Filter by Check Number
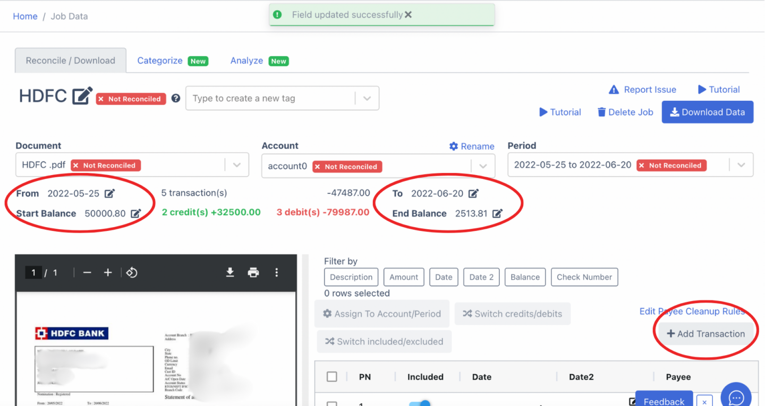This screenshot has width=765, height=406. point(584,277)
